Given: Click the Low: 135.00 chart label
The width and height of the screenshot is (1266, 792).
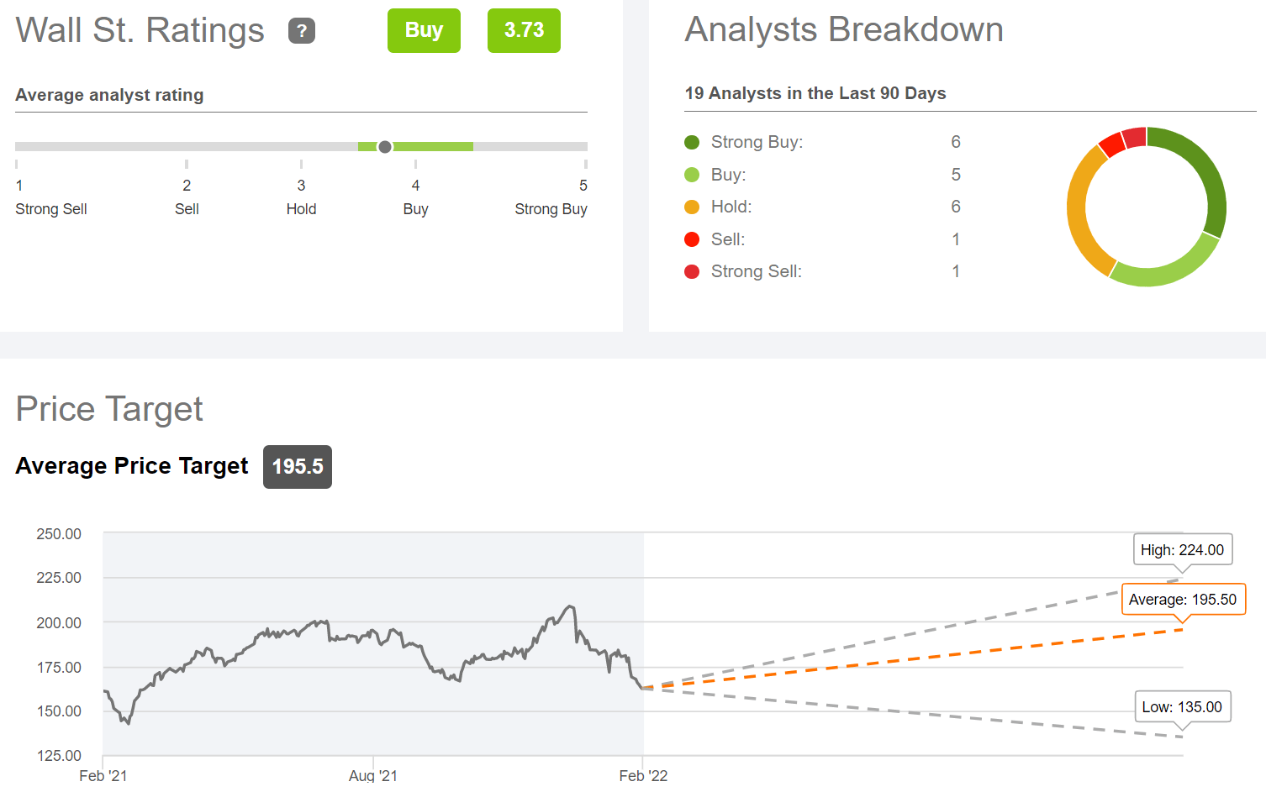Looking at the screenshot, I should coord(1183,707).
